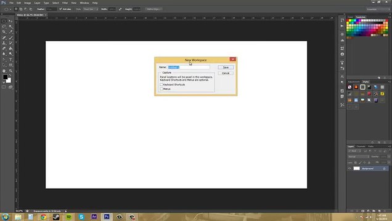
Task: Save the new workspace
Action: [226, 68]
